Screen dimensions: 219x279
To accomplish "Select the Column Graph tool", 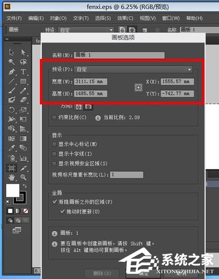I will [24, 158].
